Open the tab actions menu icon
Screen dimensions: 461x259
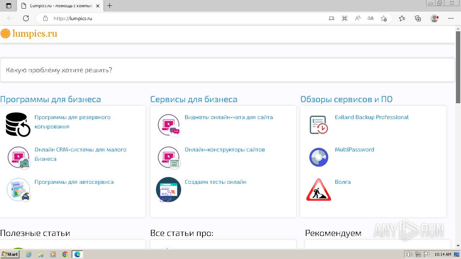[9, 6]
